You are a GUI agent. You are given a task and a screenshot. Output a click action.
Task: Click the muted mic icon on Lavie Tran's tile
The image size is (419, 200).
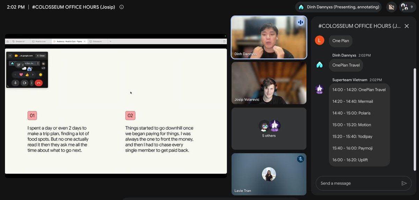click(300, 159)
